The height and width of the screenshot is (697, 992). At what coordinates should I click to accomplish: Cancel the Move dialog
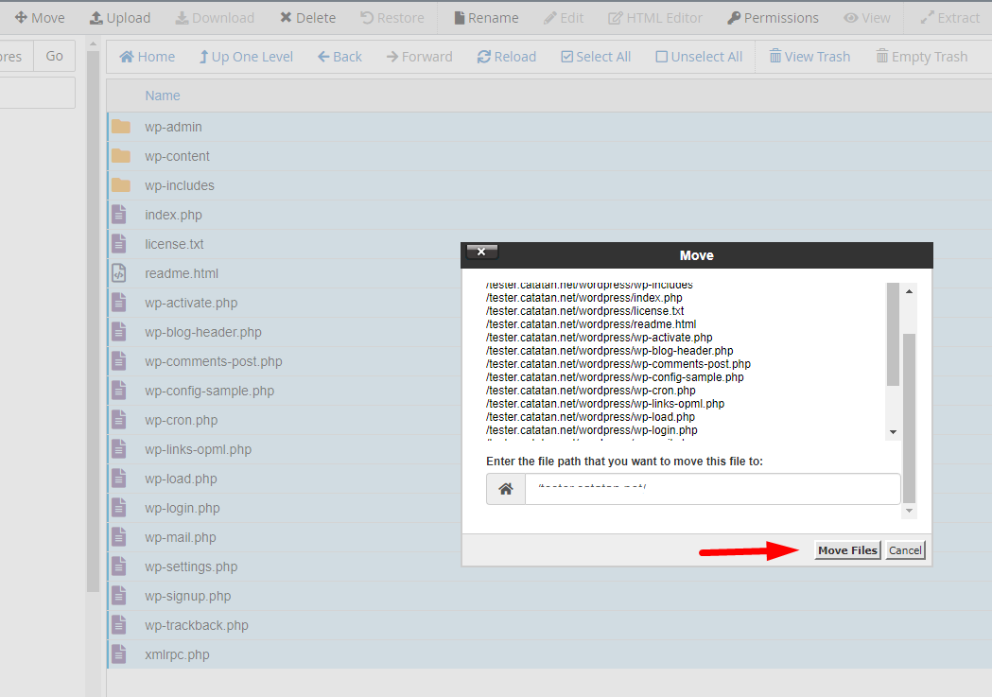(905, 550)
